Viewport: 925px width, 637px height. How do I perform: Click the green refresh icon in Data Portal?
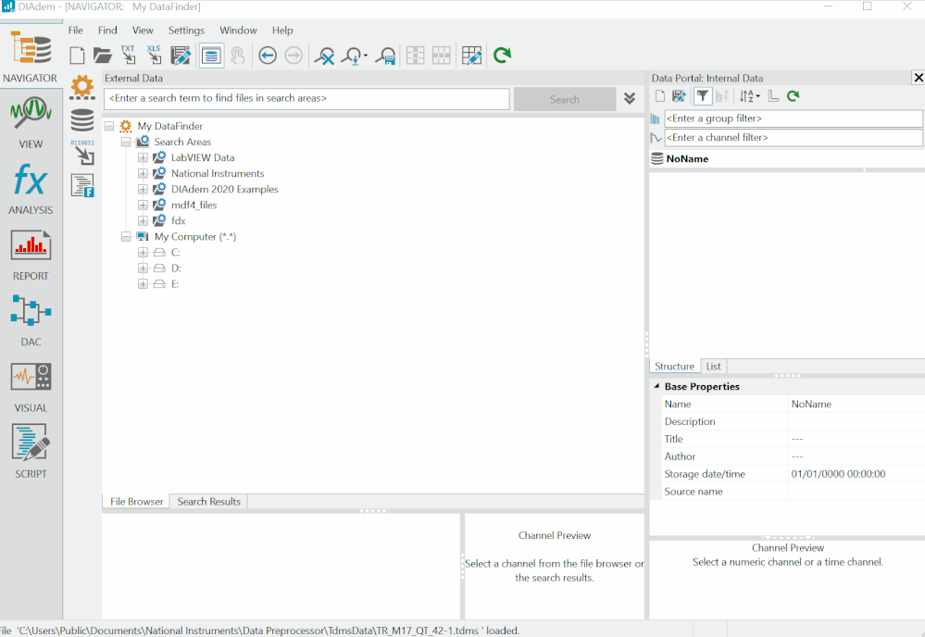[x=793, y=96]
